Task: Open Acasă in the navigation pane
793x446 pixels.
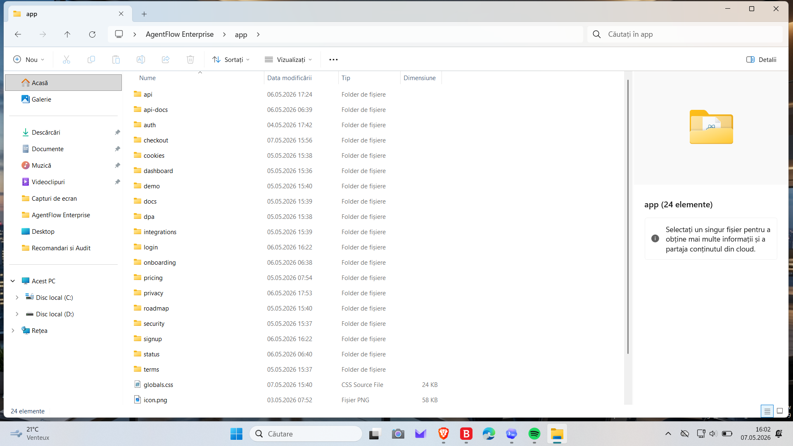Action: click(x=63, y=83)
